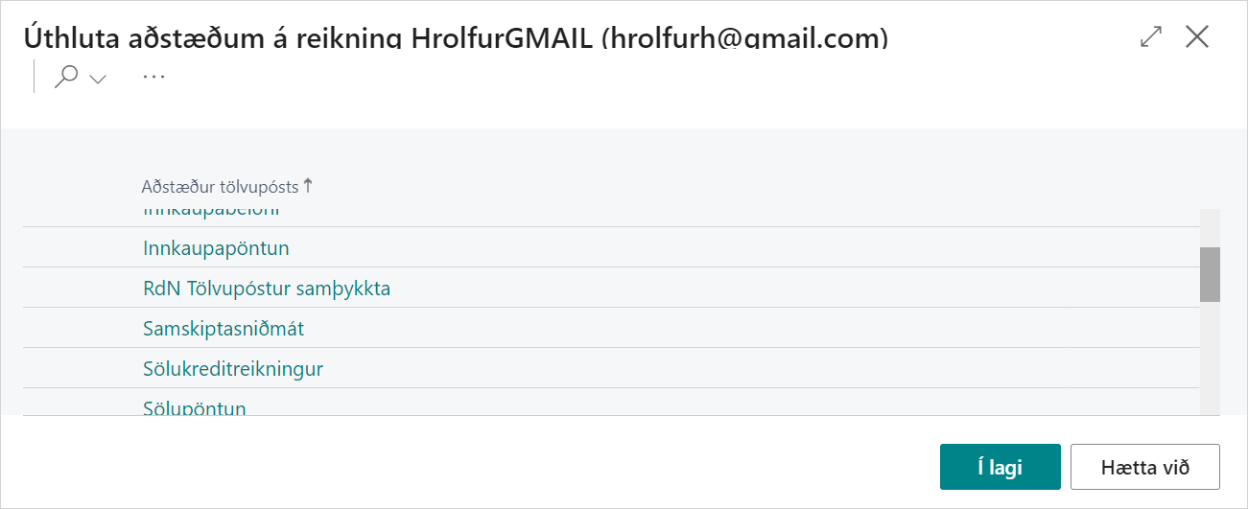The height and width of the screenshot is (509, 1248).
Task: Select the partially visible Sölupöntun row
Action: pos(195,407)
